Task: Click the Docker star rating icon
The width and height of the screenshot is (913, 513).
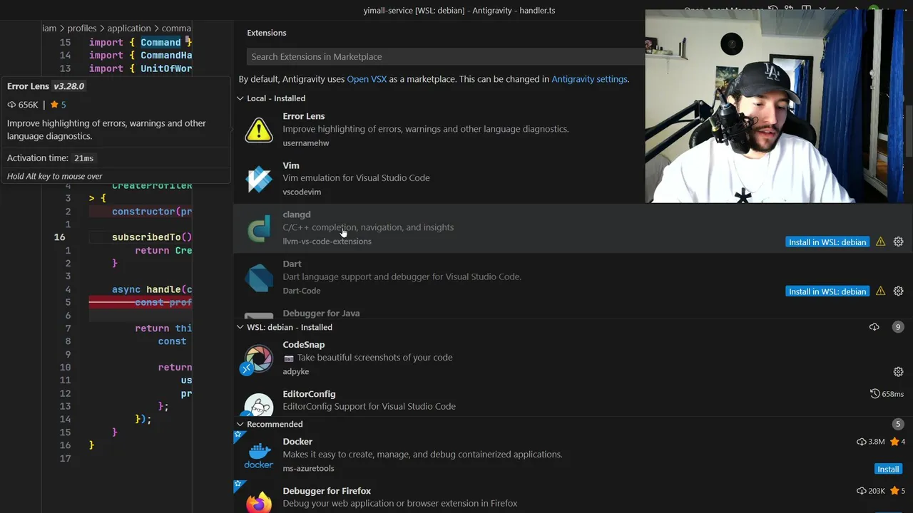Action: [894, 442]
